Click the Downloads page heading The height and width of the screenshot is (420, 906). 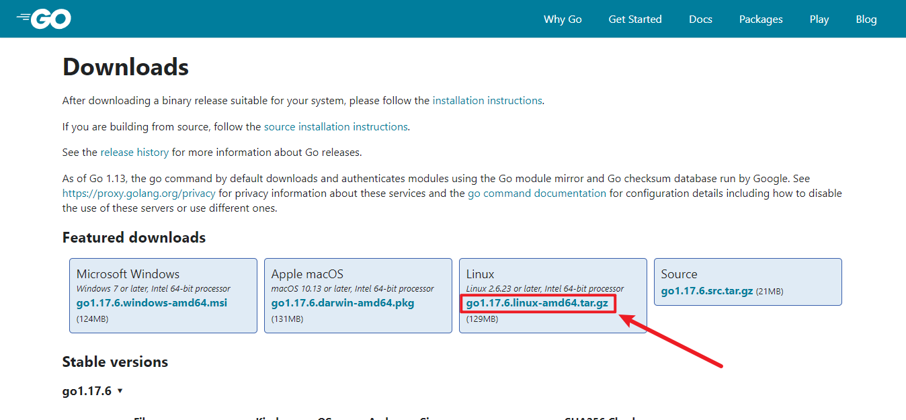(x=126, y=67)
